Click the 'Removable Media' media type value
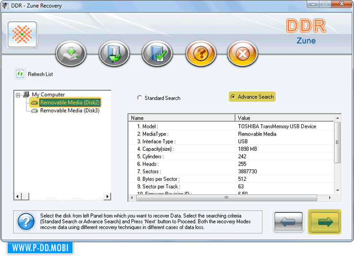The width and height of the screenshot is (354, 256). pos(257,134)
